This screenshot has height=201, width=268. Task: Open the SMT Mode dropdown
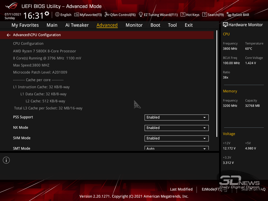click(177, 148)
